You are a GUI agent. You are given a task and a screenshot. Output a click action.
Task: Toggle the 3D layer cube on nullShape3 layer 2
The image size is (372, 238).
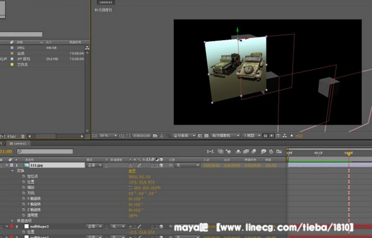(161, 227)
